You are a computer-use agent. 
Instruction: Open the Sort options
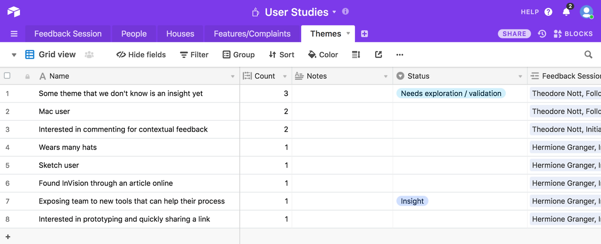(x=281, y=55)
